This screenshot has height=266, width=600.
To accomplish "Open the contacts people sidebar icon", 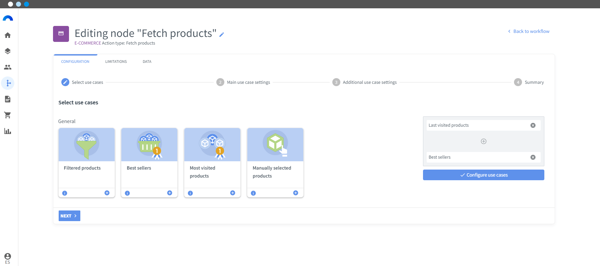I will 8,67.
